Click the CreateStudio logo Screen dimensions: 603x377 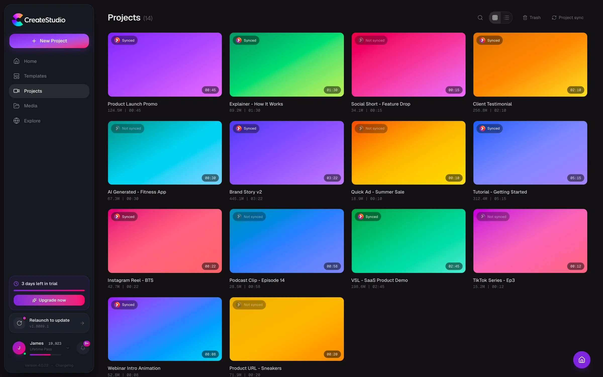click(x=39, y=20)
